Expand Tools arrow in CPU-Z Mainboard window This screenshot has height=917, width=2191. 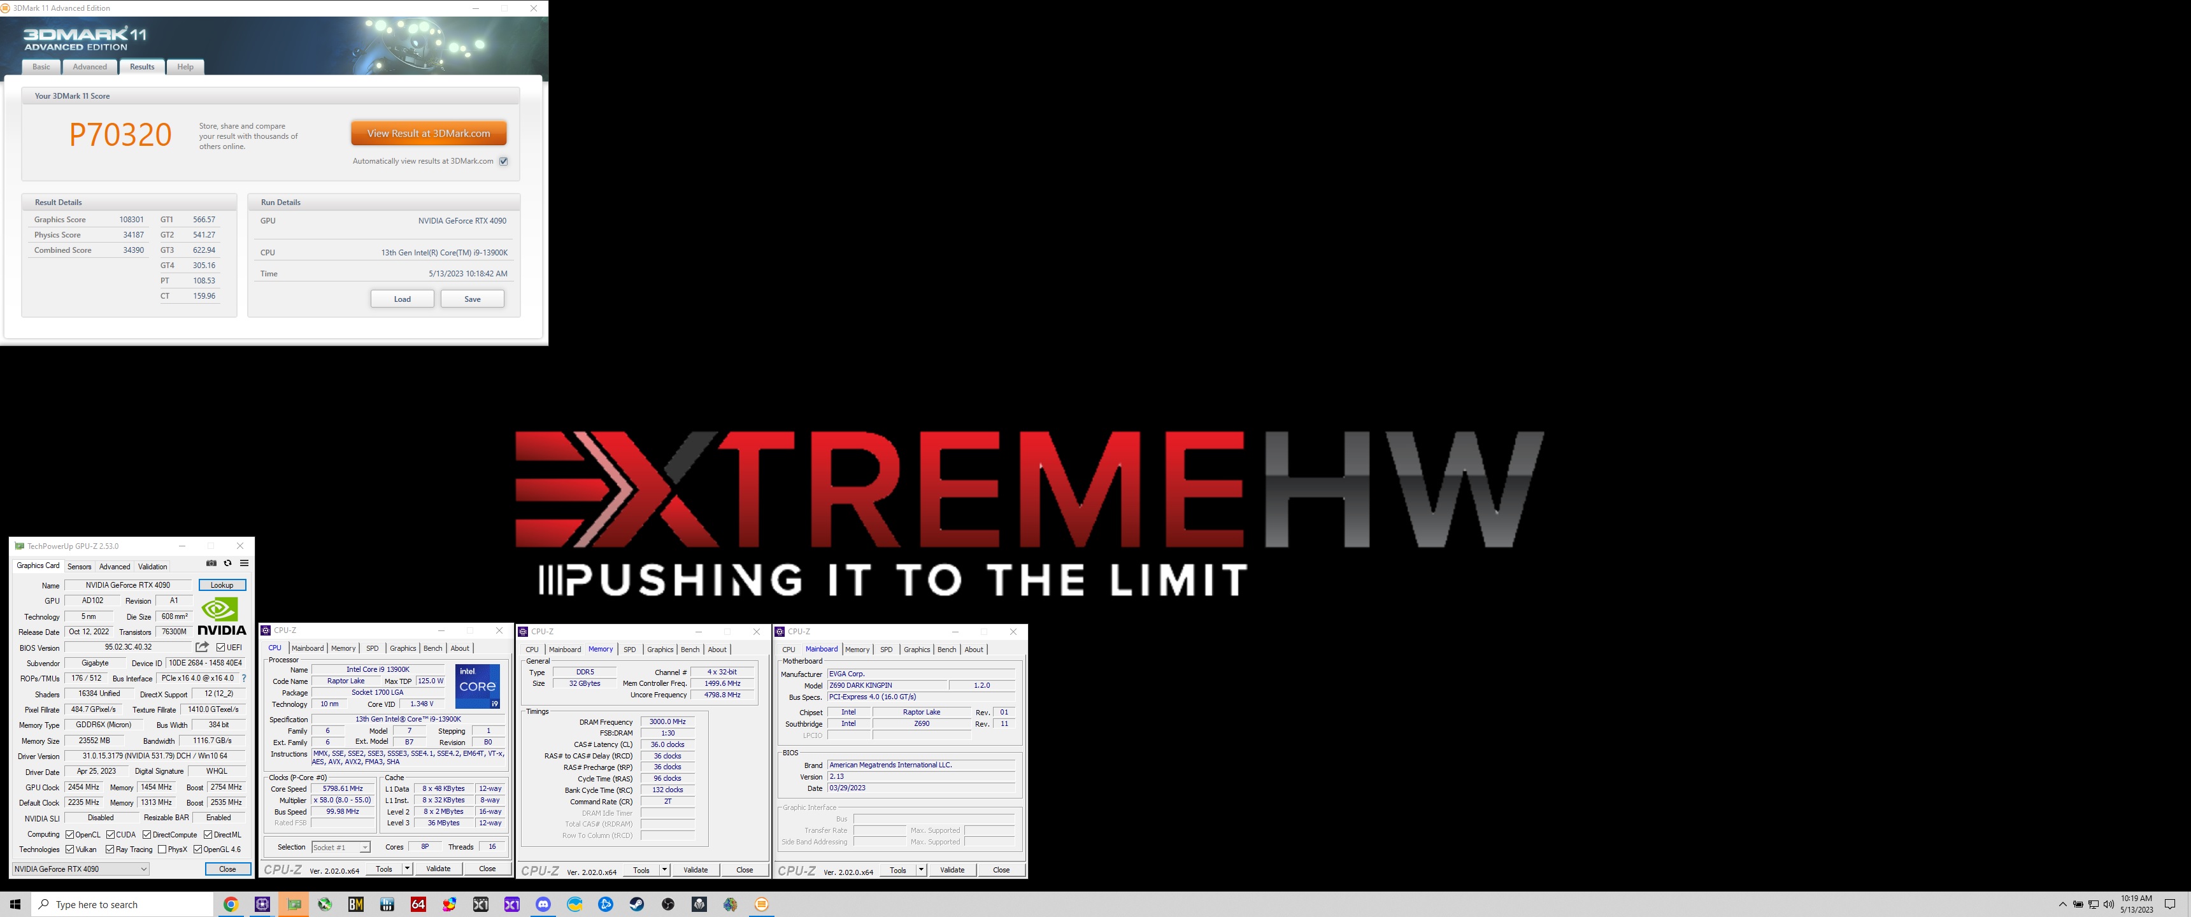921,869
